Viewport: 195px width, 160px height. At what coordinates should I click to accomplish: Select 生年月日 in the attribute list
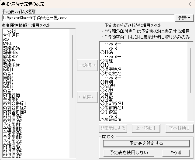[12, 35]
